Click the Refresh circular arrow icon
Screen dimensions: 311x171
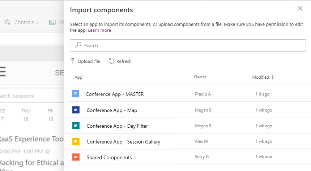pyautogui.click(x=111, y=61)
